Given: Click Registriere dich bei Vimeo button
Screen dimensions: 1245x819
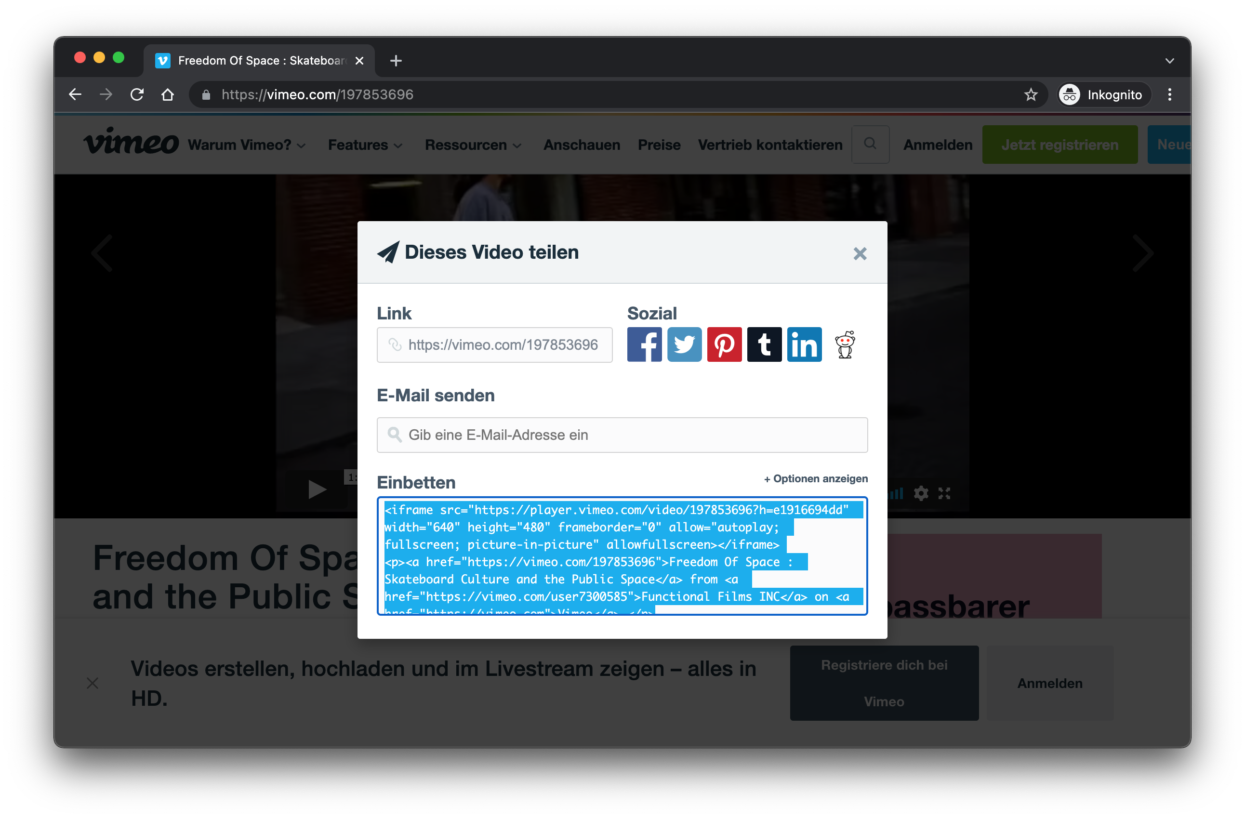Looking at the screenshot, I should [x=884, y=683].
